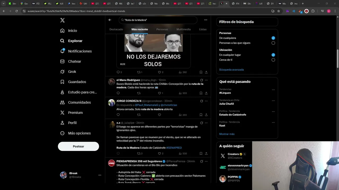The image size is (339, 190).
Task: Open #SENAPRED hashtag link
Action: pos(174,148)
